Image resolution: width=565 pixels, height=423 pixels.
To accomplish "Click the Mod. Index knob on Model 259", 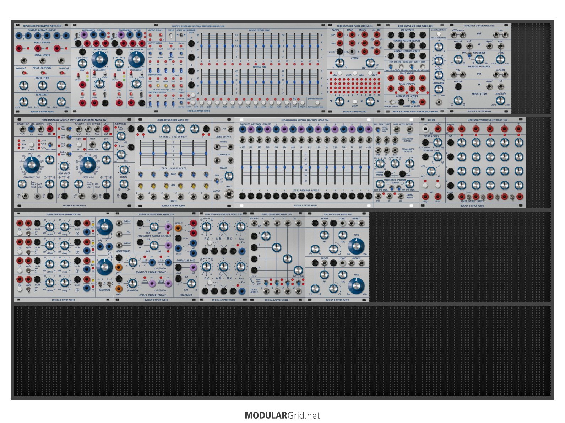I will (64, 166).
